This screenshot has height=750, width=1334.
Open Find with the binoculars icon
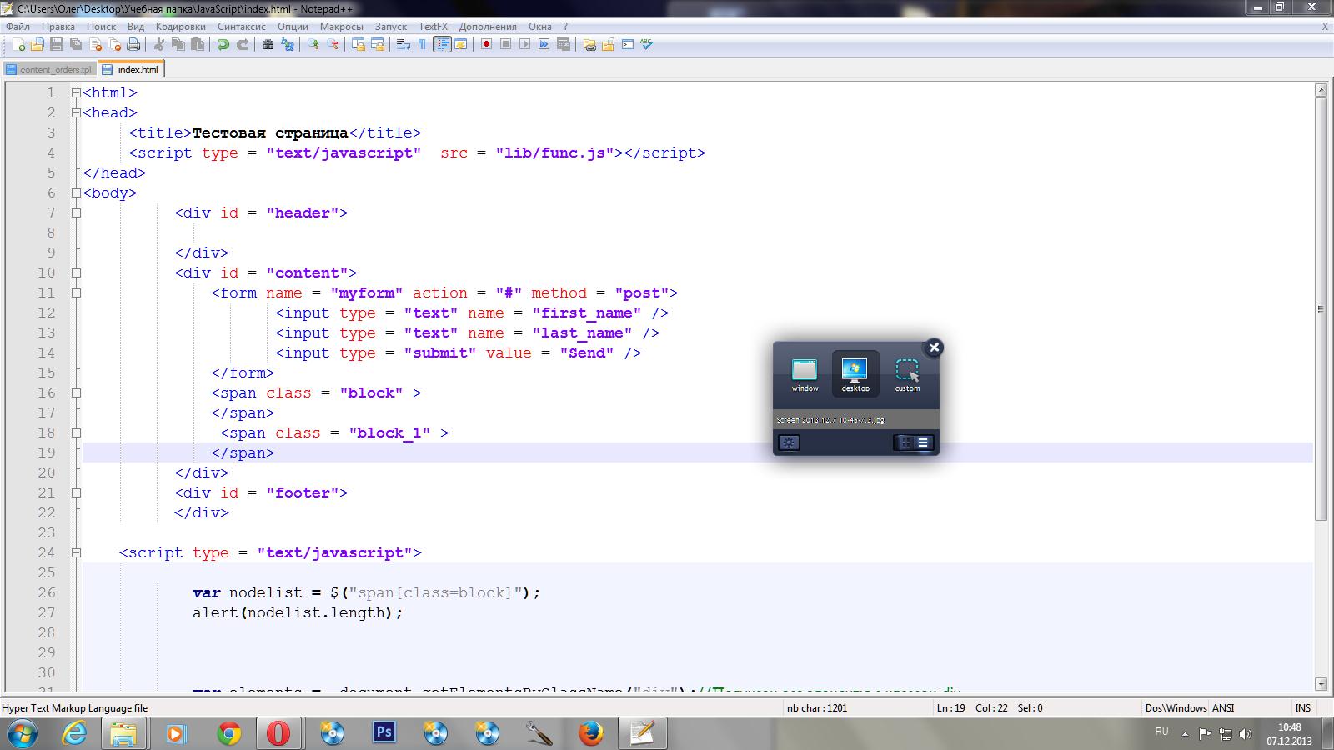268,44
